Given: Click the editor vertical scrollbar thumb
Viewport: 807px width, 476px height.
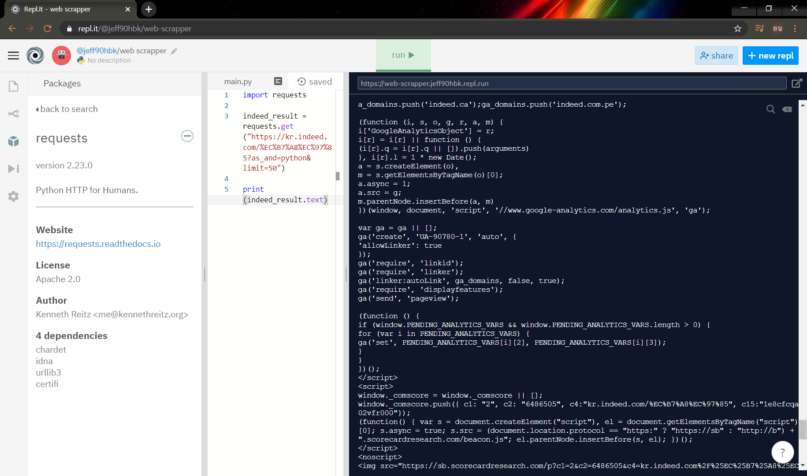Looking at the screenshot, I should (338, 176).
